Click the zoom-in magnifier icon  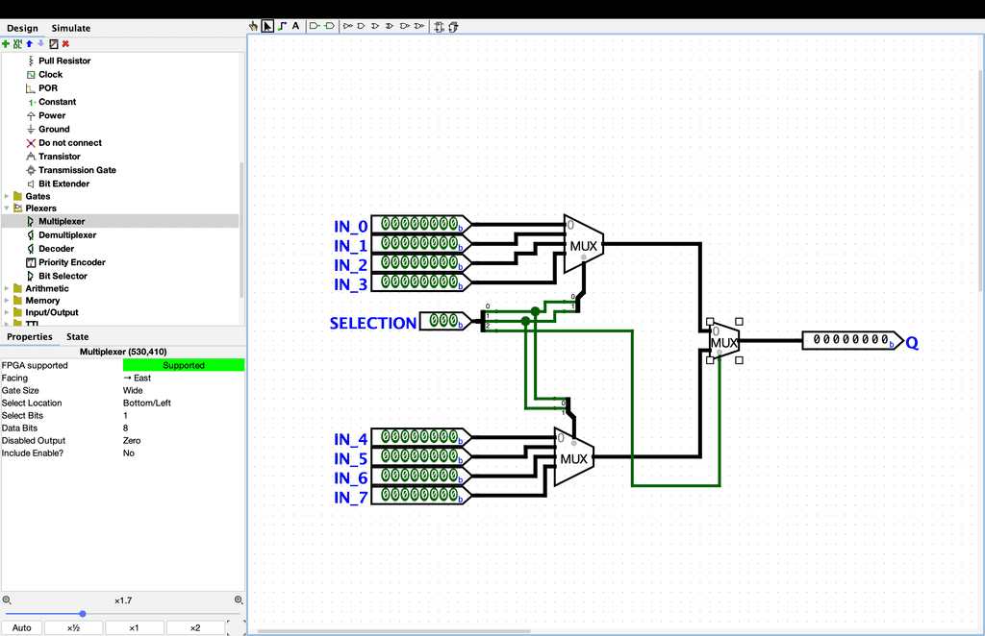point(239,600)
